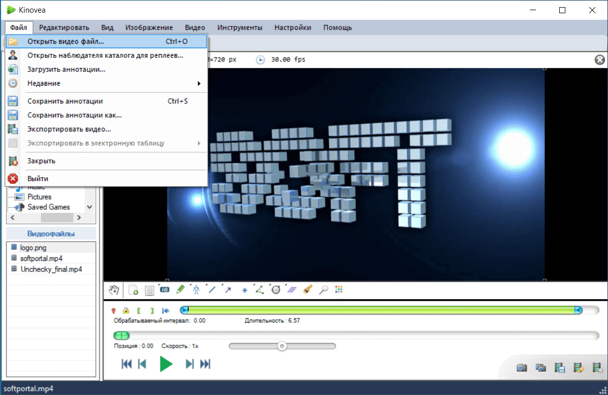608x395 pixels.
Task: Open the Инструменты menu
Action: point(240,27)
